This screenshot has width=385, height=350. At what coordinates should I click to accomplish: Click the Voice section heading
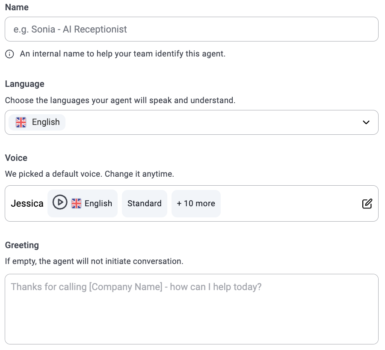point(16,158)
